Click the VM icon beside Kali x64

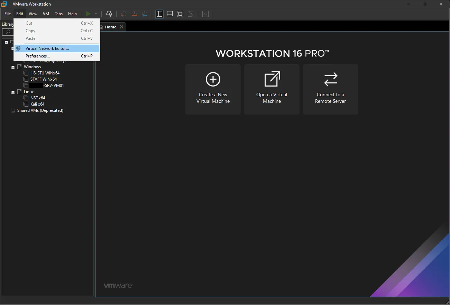coord(26,104)
